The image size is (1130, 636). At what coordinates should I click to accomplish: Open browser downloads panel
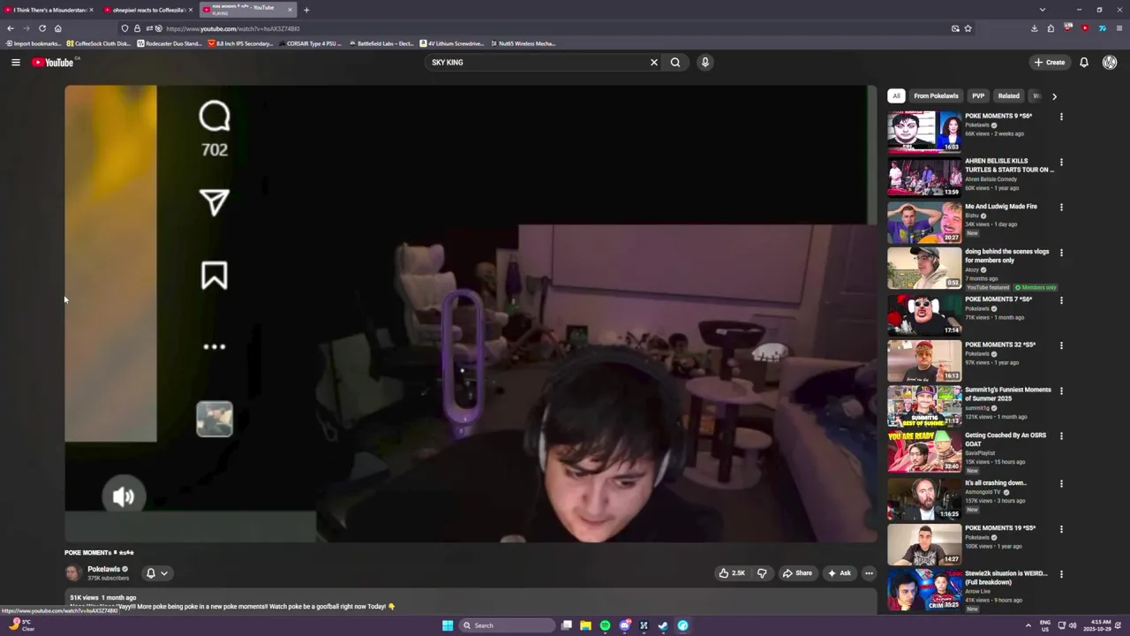(1034, 28)
